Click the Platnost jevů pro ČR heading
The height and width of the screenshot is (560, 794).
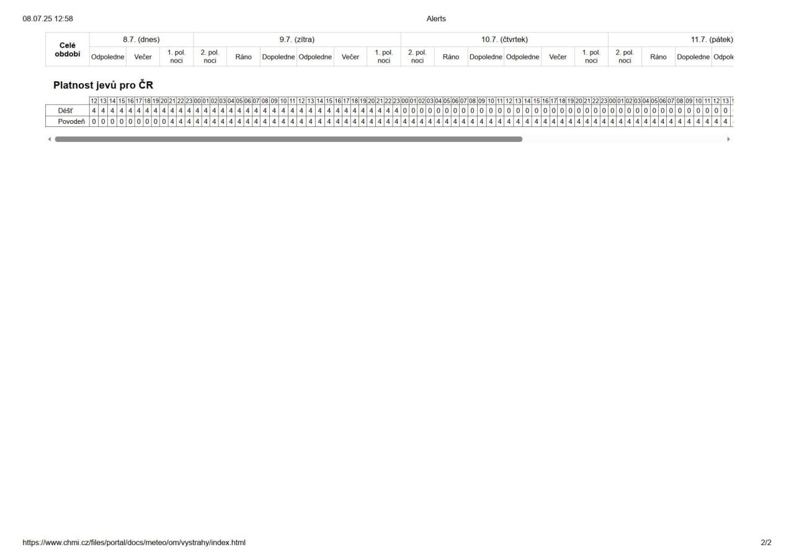(103, 85)
